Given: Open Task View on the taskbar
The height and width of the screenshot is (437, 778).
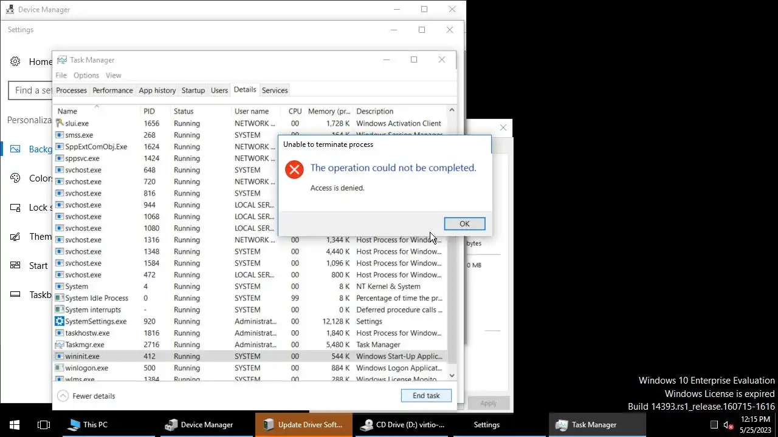Looking at the screenshot, I should coord(44,425).
